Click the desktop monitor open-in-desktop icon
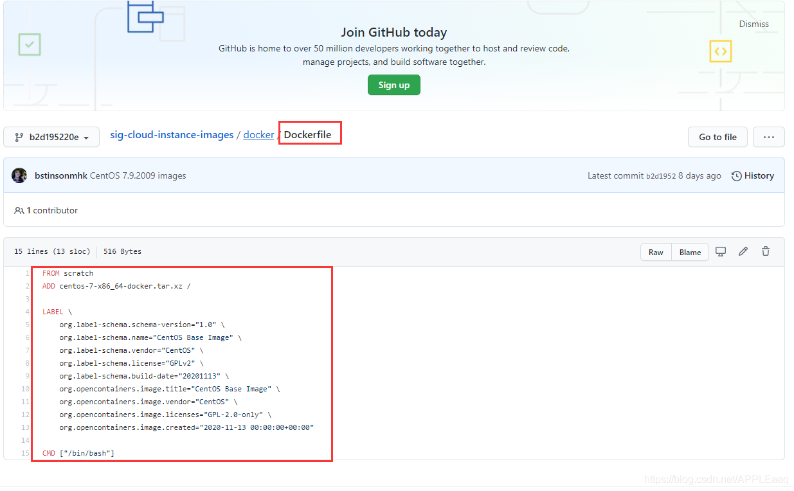Viewport: 794px width, 491px height. (721, 251)
